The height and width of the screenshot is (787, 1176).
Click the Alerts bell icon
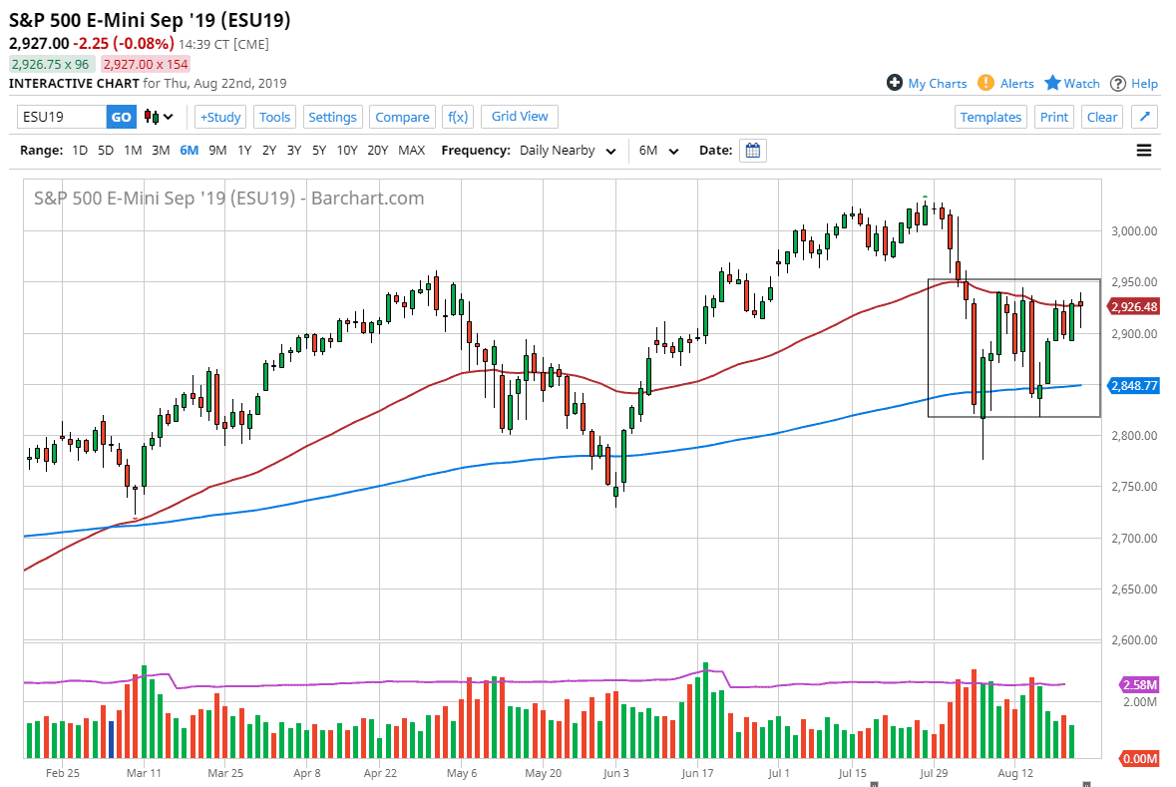pyautogui.click(x=986, y=83)
